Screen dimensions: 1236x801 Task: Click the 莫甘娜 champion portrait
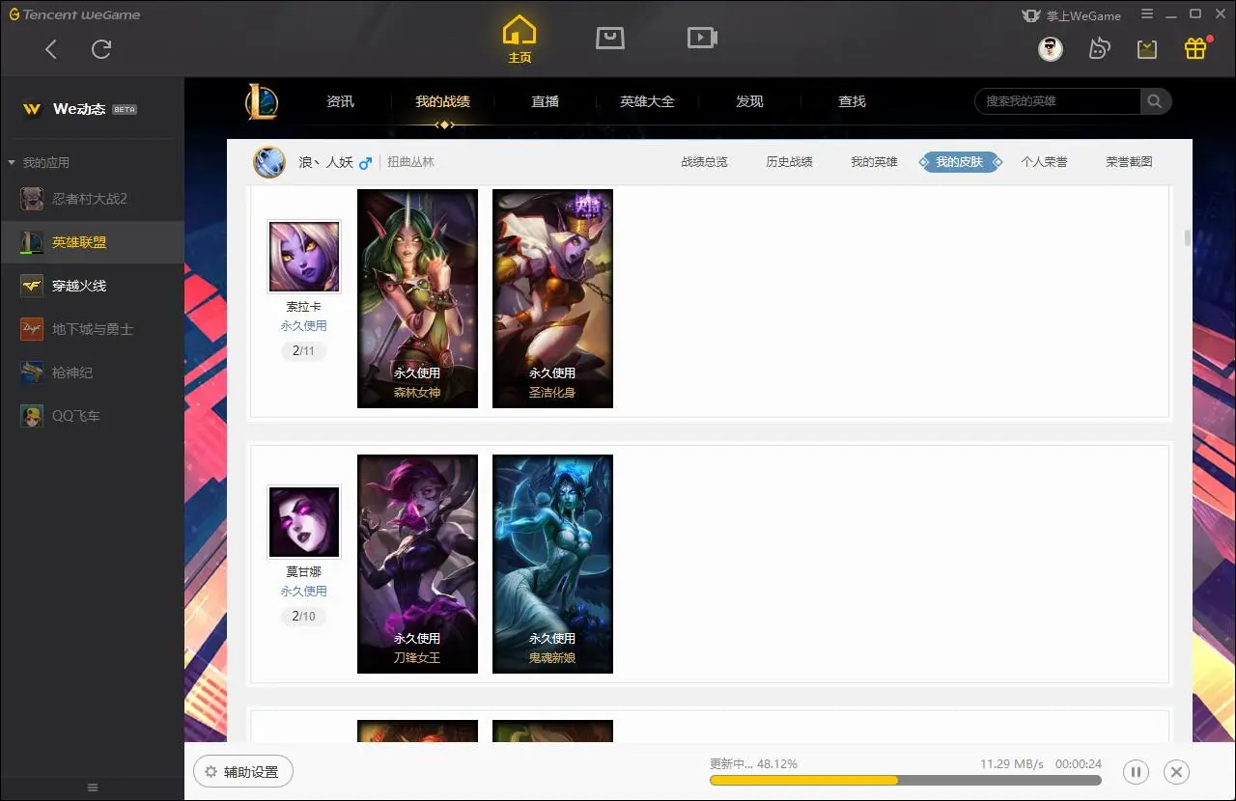tap(304, 521)
